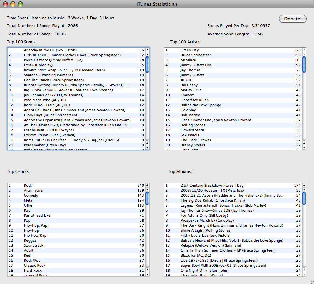Select song 'Piece Of Work (Jimmy Buffett Live)'
314x284 pixels.
pyautogui.click(x=76, y=60)
